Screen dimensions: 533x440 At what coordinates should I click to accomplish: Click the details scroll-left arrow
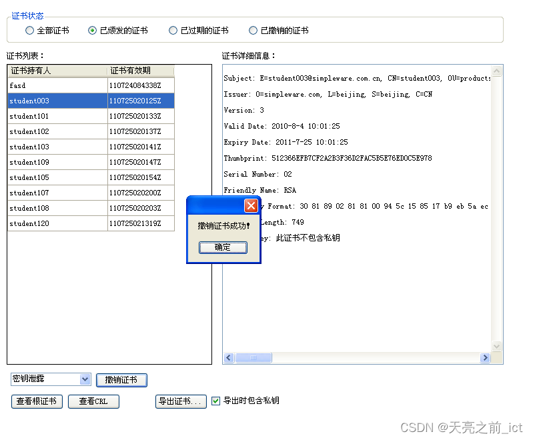229,358
